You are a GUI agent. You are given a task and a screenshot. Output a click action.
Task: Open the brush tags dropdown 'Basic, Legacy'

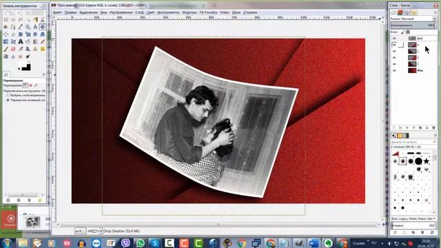click(x=413, y=218)
